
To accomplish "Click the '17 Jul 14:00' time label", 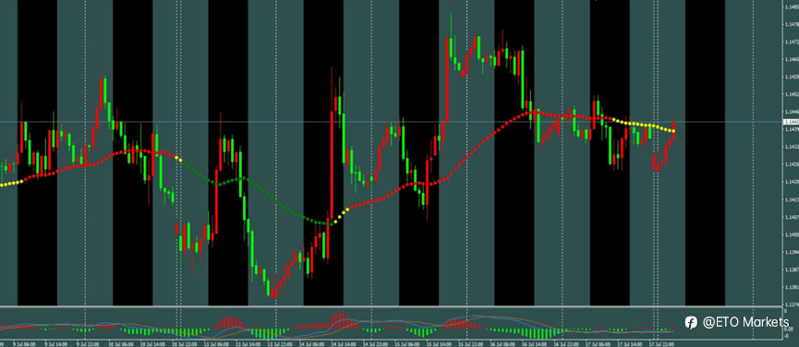I will tap(630, 344).
